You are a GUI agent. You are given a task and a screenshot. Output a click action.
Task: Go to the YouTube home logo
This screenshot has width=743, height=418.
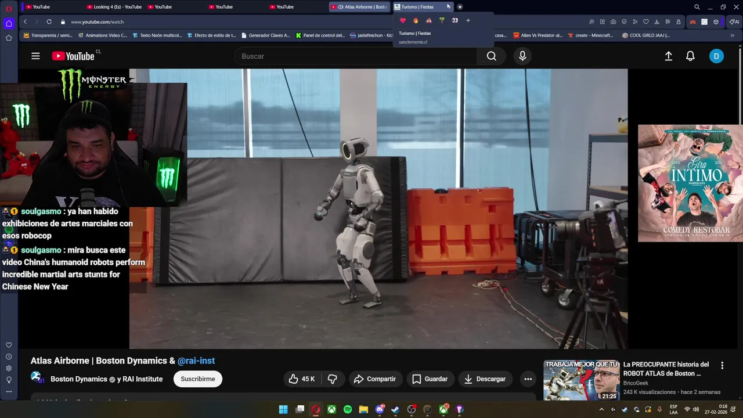pyautogui.click(x=73, y=56)
